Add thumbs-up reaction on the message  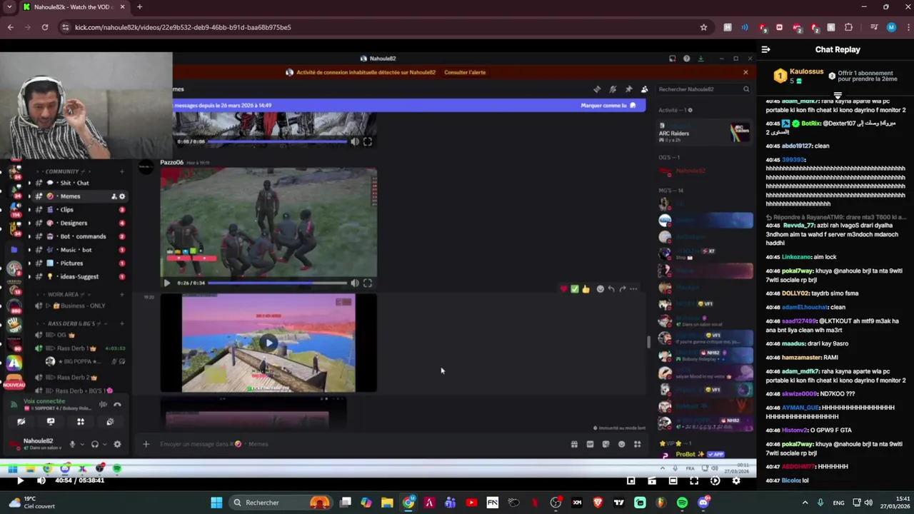click(586, 289)
